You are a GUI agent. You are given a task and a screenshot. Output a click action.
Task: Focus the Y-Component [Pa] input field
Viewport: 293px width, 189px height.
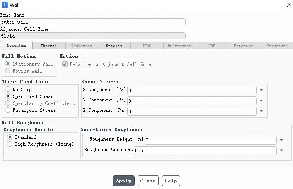pyautogui.click(x=192, y=101)
